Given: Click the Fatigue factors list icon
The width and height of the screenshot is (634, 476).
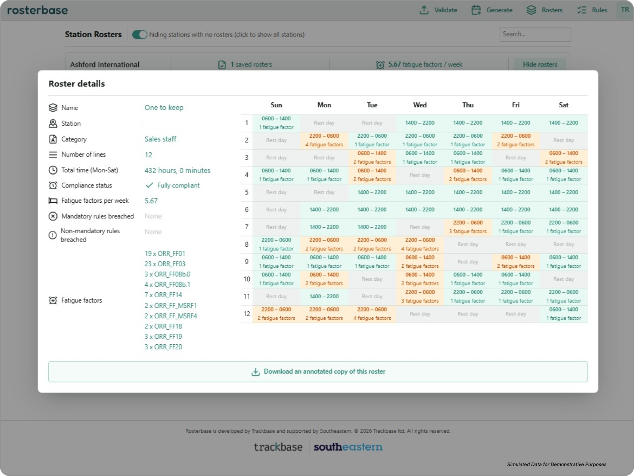Looking at the screenshot, I should [x=53, y=301].
